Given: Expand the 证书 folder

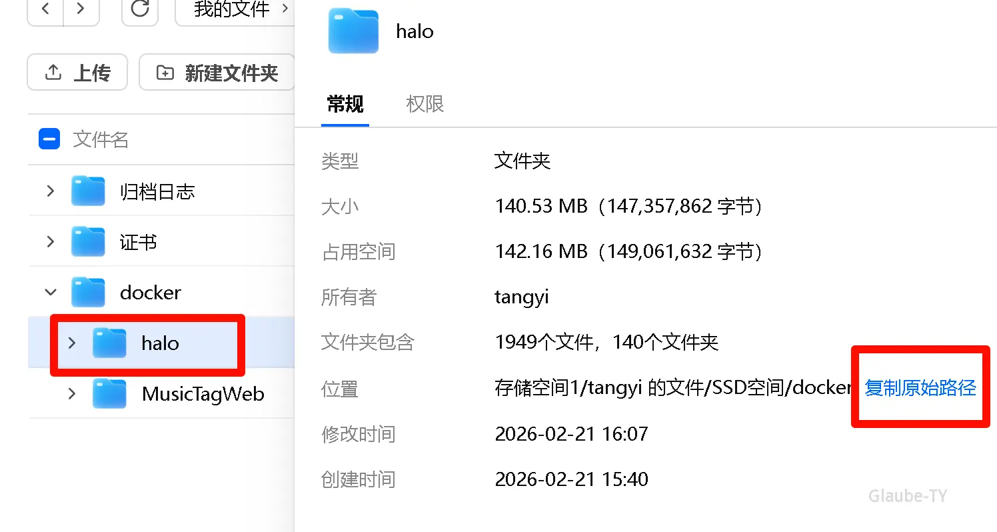Looking at the screenshot, I should tap(51, 242).
